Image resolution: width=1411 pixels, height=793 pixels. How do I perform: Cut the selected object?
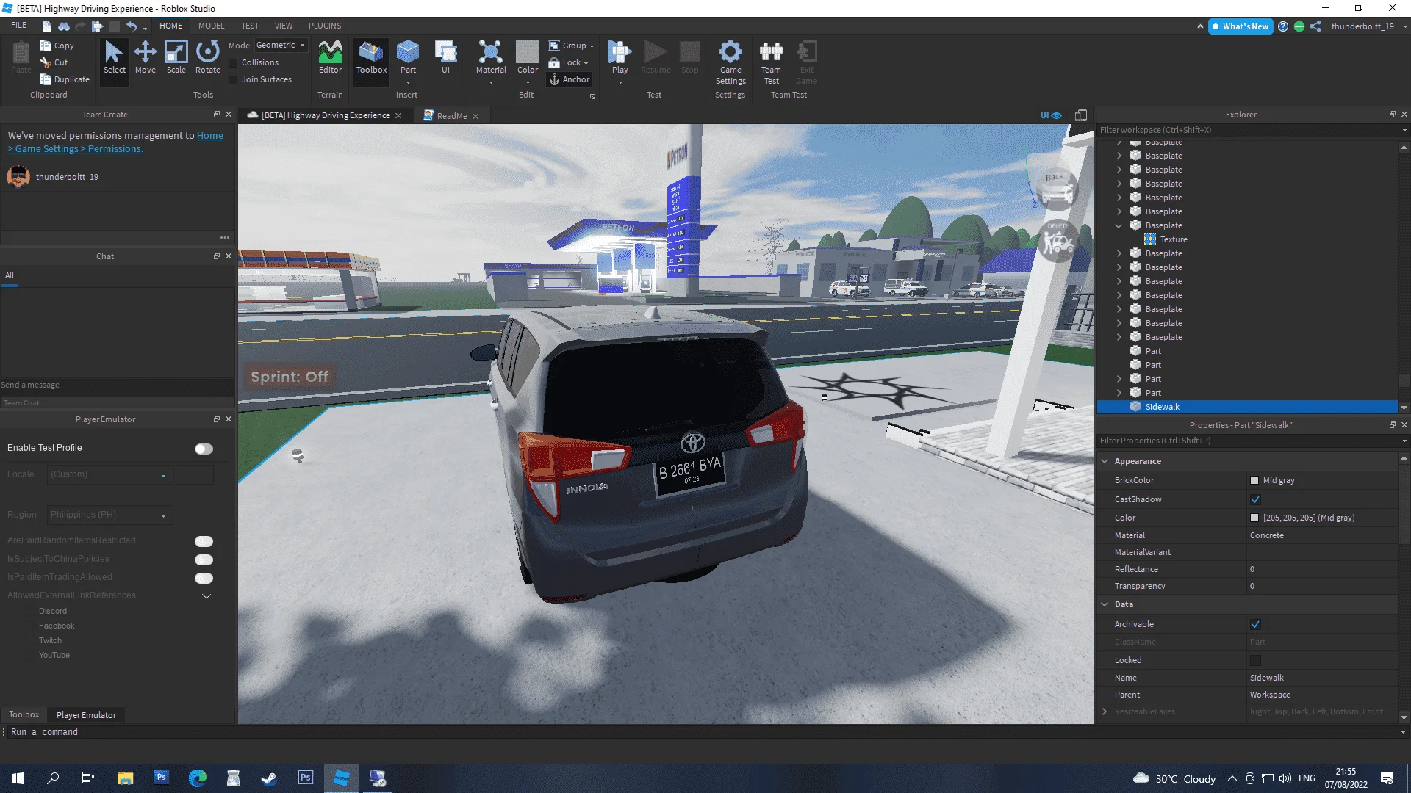click(54, 62)
